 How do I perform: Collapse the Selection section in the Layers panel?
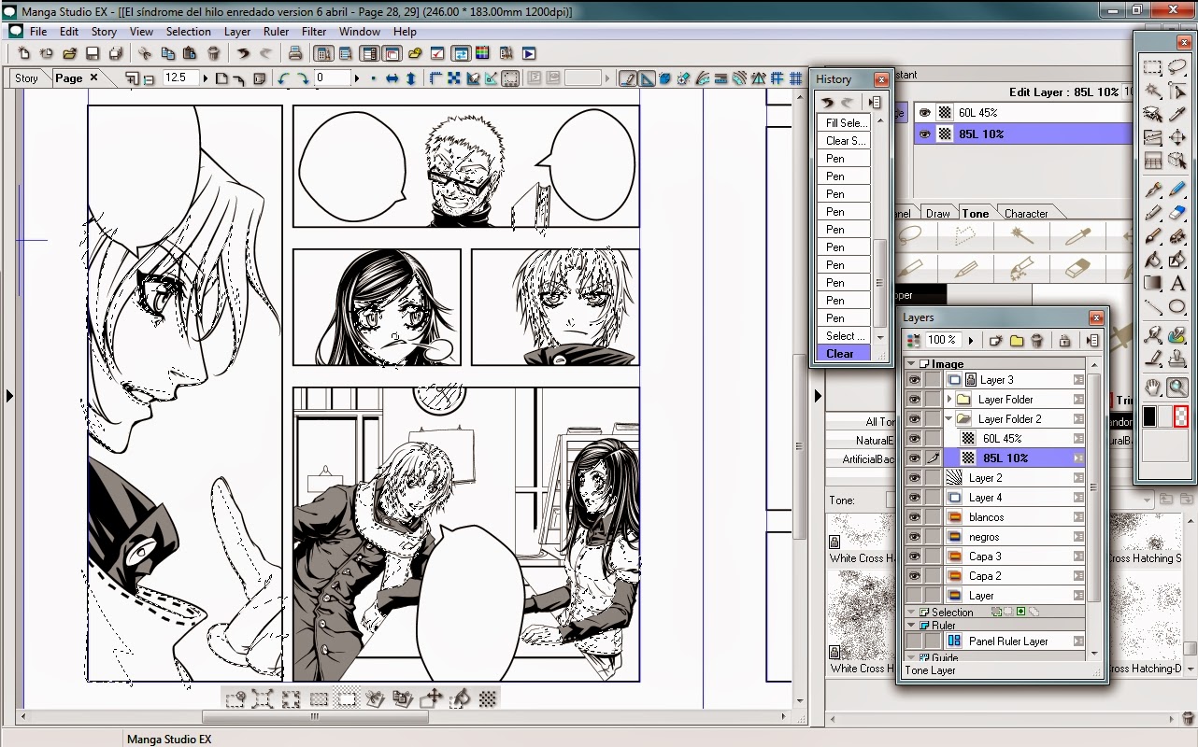tap(911, 613)
